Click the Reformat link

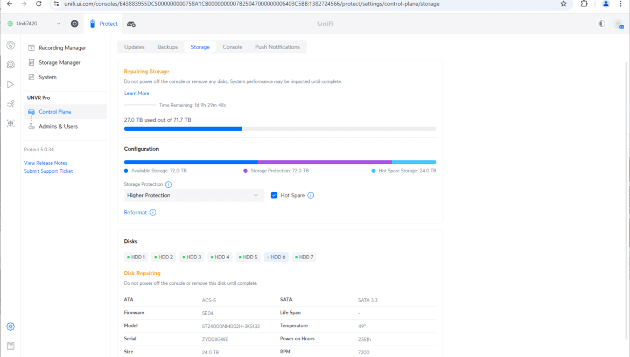[x=135, y=213]
